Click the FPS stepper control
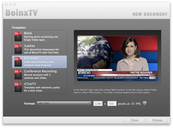Viewport: 173px width, 128px height. 145,103
